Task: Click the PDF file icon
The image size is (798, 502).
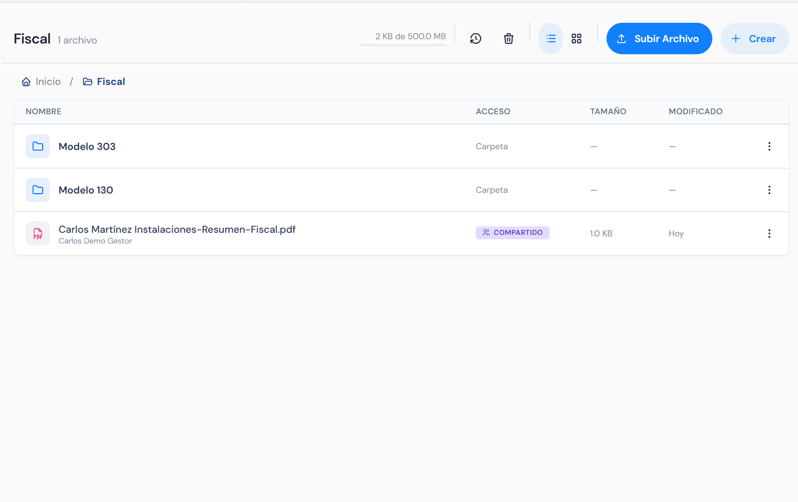Action: (38, 234)
